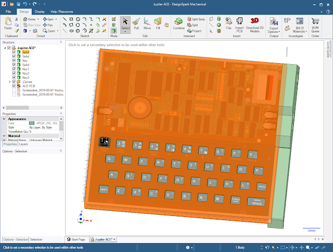Use the Project tool
333x252 pixels.
[x=194, y=31]
